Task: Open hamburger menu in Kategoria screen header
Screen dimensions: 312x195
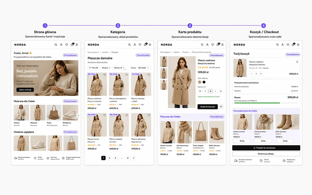Action: (150, 45)
